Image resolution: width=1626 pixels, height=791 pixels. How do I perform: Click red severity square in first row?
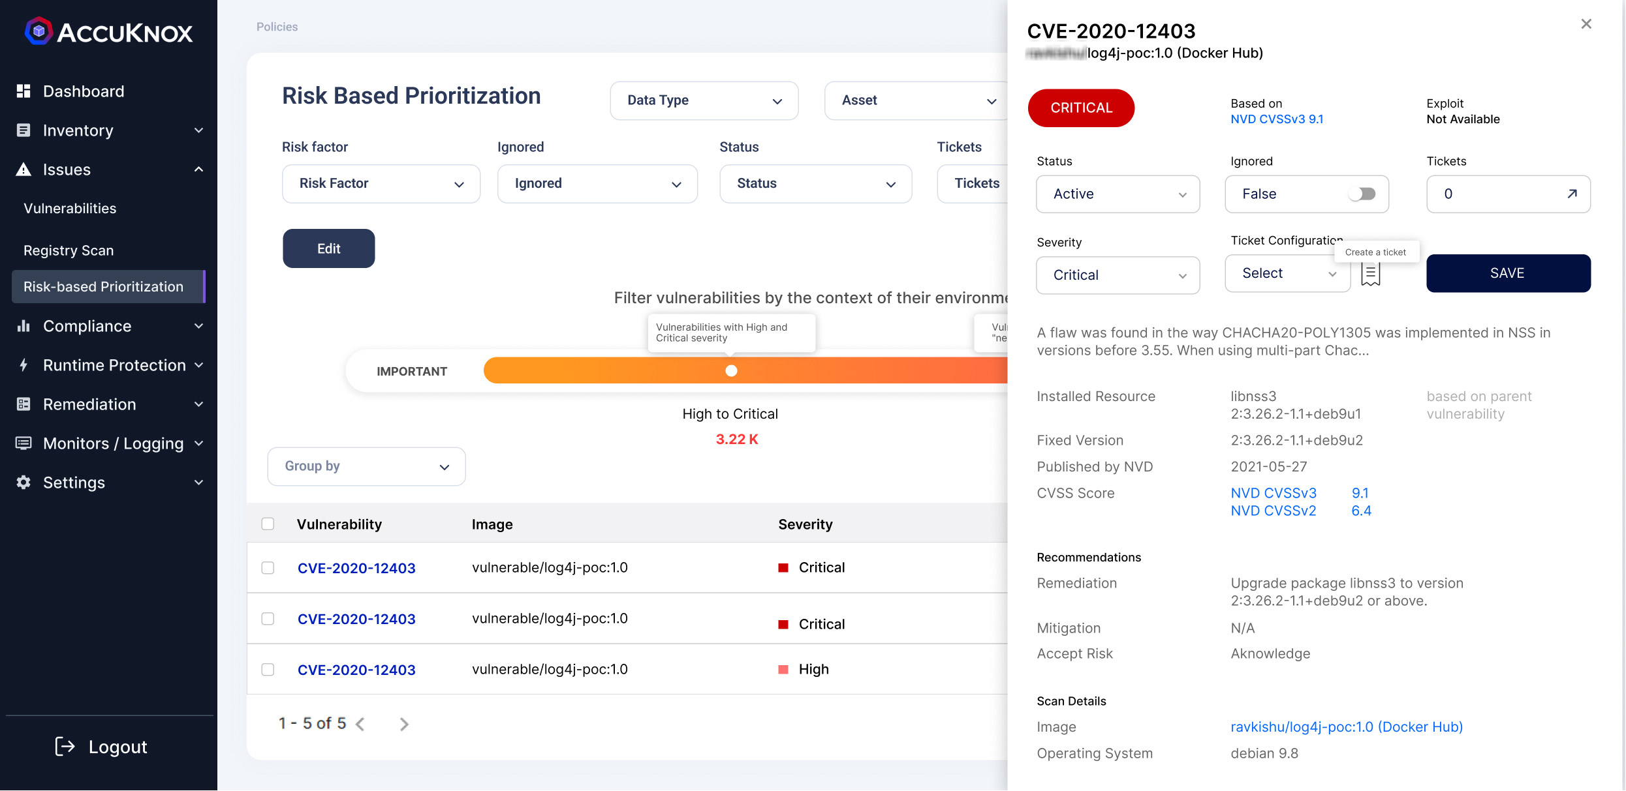coord(783,567)
